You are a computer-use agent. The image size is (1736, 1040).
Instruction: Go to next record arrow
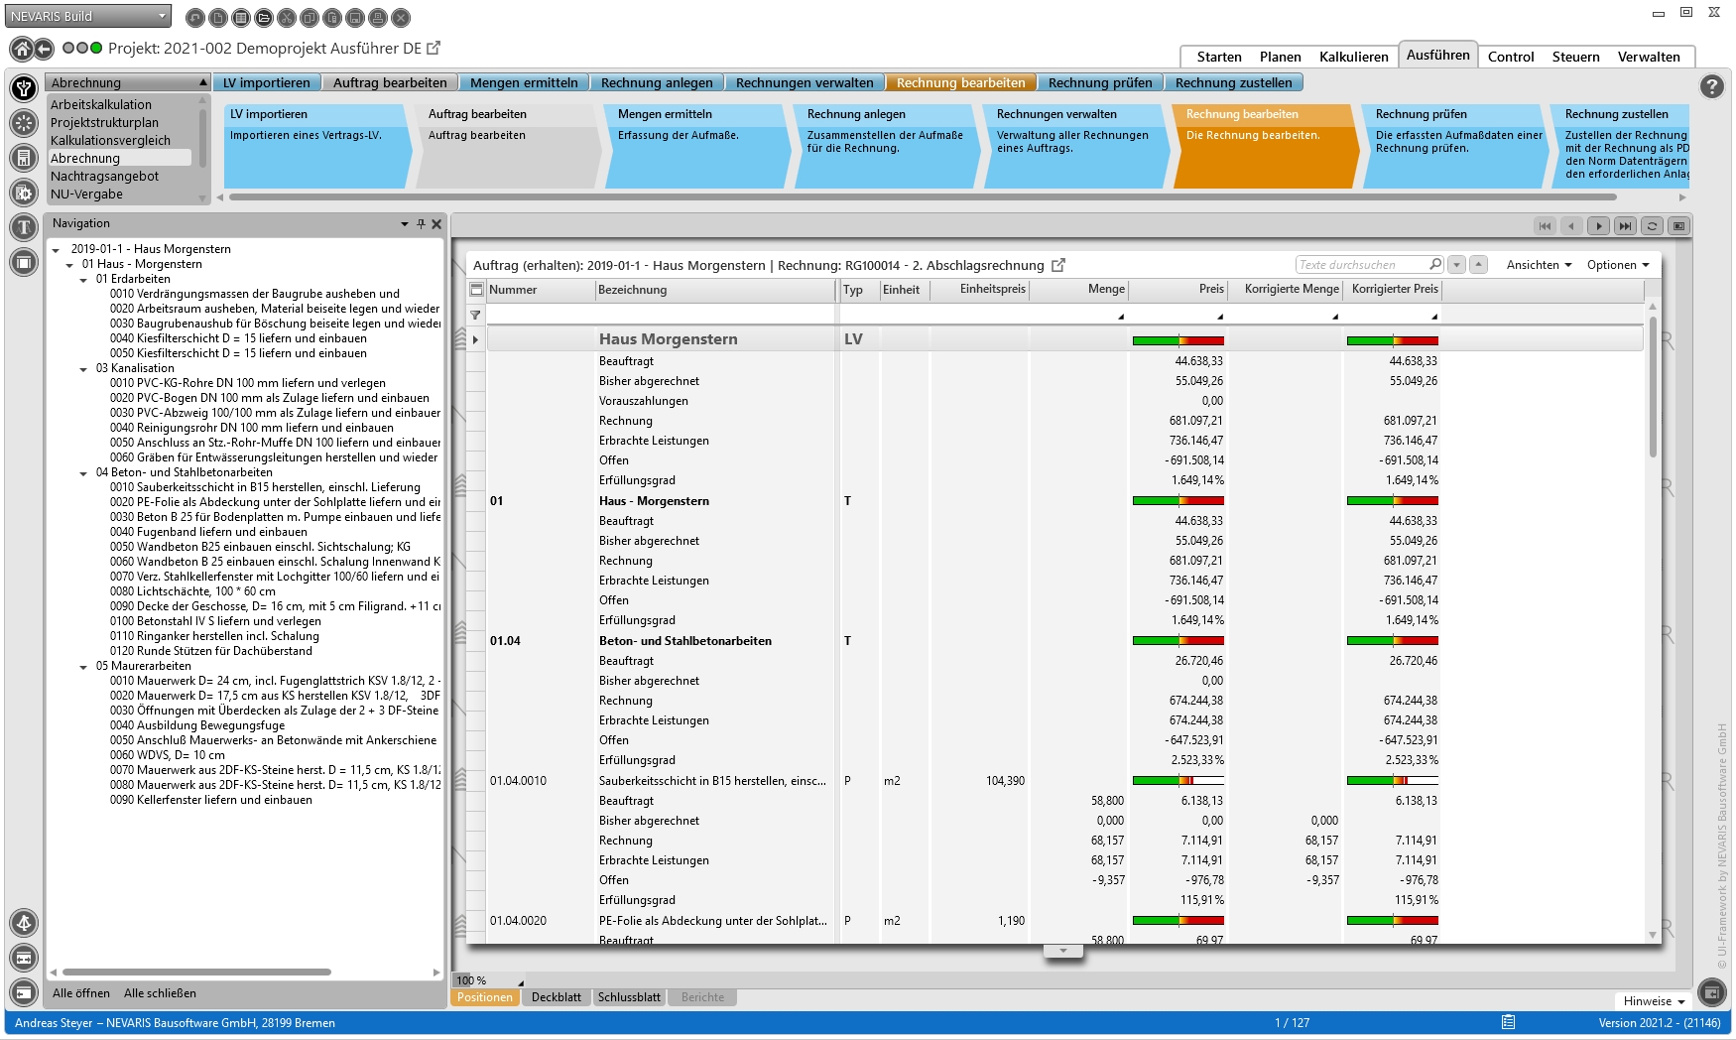(x=1598, y=226)
